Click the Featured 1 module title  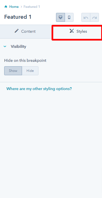(18, 17)
